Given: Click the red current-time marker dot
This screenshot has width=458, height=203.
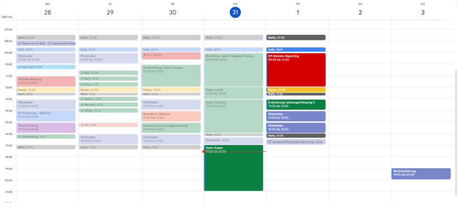Looking at the screenshot, I should coord(204,152).
